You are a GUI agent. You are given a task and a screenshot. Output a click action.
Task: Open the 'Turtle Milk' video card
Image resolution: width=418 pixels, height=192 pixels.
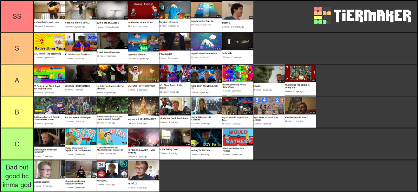[x=238, y=48]
